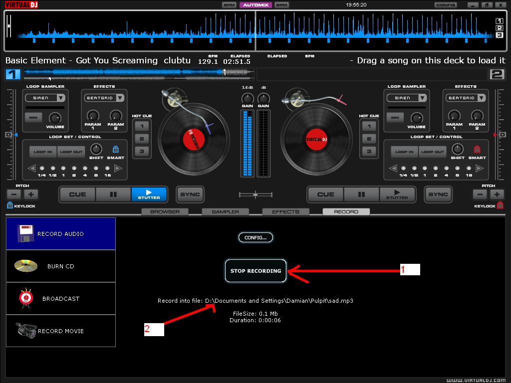Toggle Smart loop lock on left deck
511x383 pixels.
pyautogui.click(x=116, y=149)
